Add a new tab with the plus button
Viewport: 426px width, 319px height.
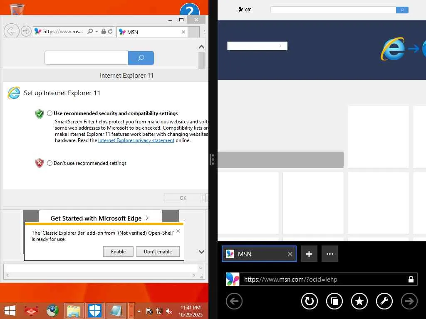tap(309, 254)
